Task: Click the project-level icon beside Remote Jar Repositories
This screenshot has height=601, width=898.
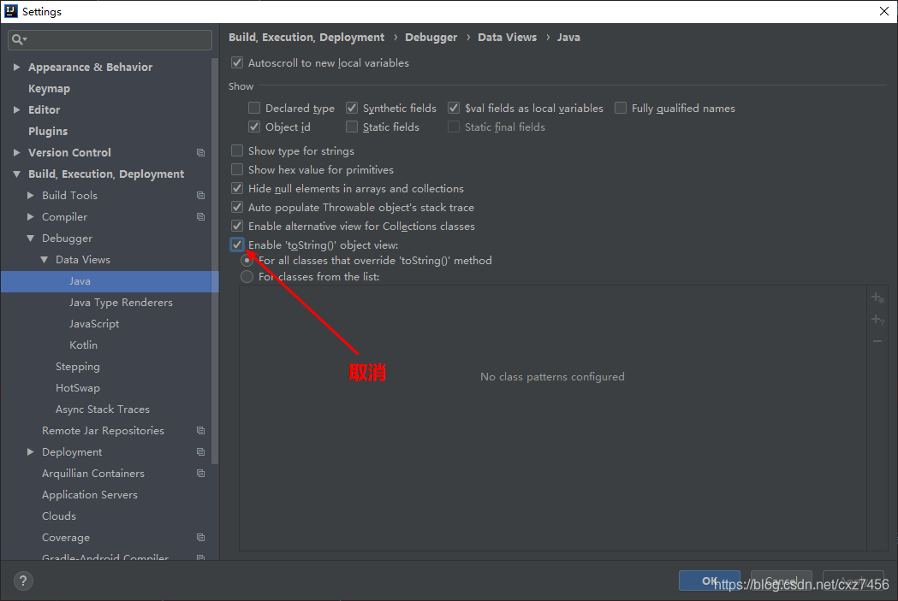Action: (200, 431)
